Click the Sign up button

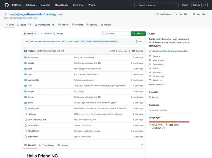[196, 5]
